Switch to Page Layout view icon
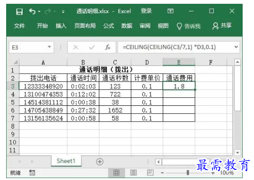 tap(133, 172)
